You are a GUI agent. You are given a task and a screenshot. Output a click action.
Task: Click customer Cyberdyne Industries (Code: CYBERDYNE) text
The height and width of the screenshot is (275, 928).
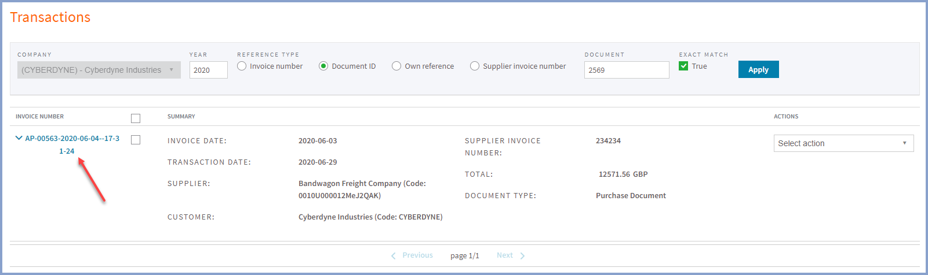click(370, 217)
